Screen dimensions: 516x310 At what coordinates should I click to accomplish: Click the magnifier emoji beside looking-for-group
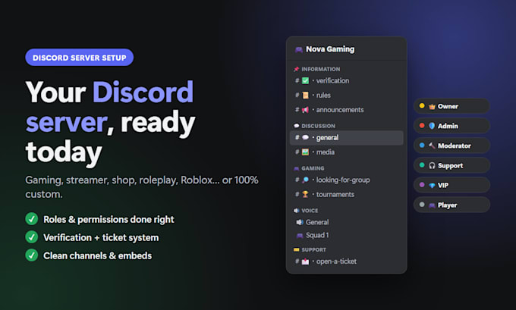click(305, 180)
